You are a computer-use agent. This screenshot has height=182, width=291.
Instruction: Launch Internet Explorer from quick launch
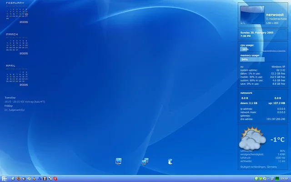[x=13, y=178]
